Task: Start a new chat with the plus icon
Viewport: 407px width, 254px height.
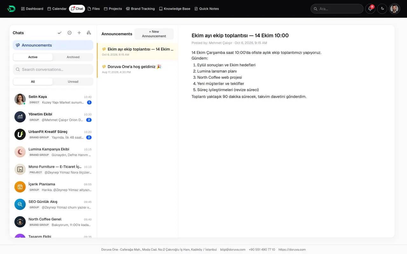Action: pos(79,33)
